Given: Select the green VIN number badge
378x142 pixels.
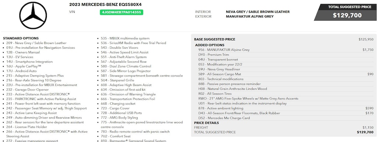Looking at the screenshot, I should point(121,12).
